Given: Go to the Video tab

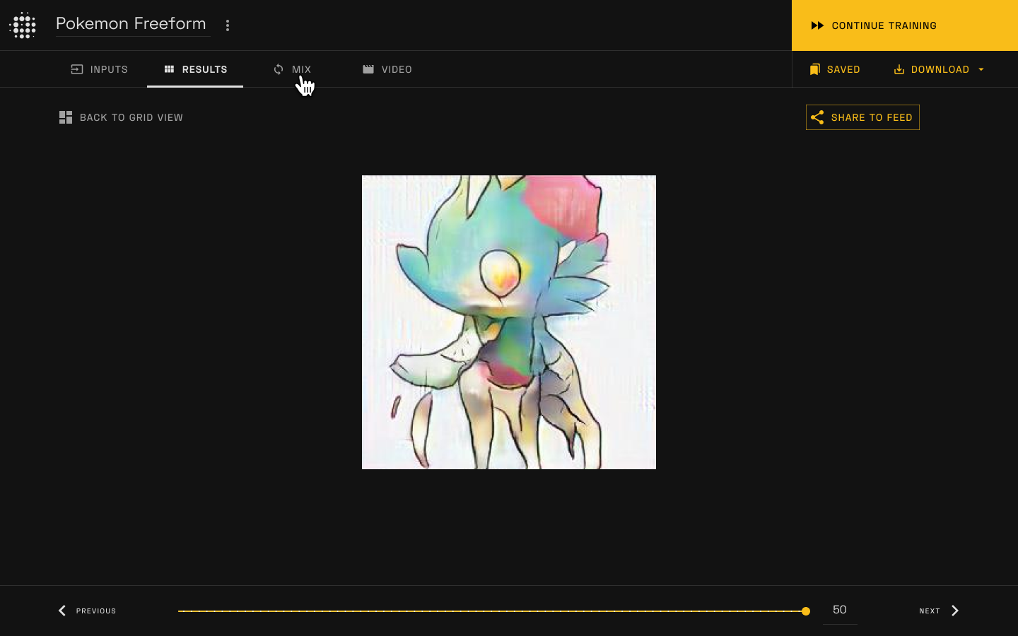Looking at the screenshot, I should (387, 69).
